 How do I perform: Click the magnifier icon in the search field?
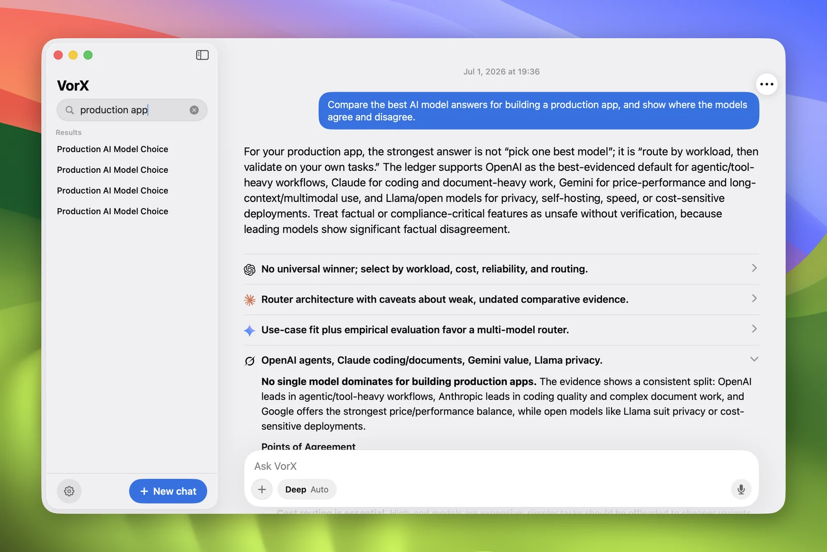pos(70,110)
